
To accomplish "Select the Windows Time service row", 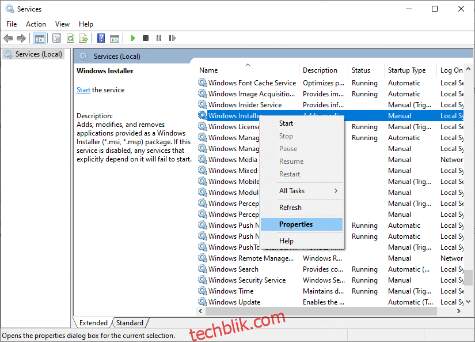I will pyautogui.click(x=331, y=291).
